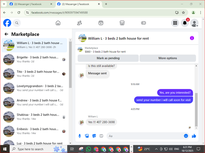Click the listing title in chat header

(118, 38)
